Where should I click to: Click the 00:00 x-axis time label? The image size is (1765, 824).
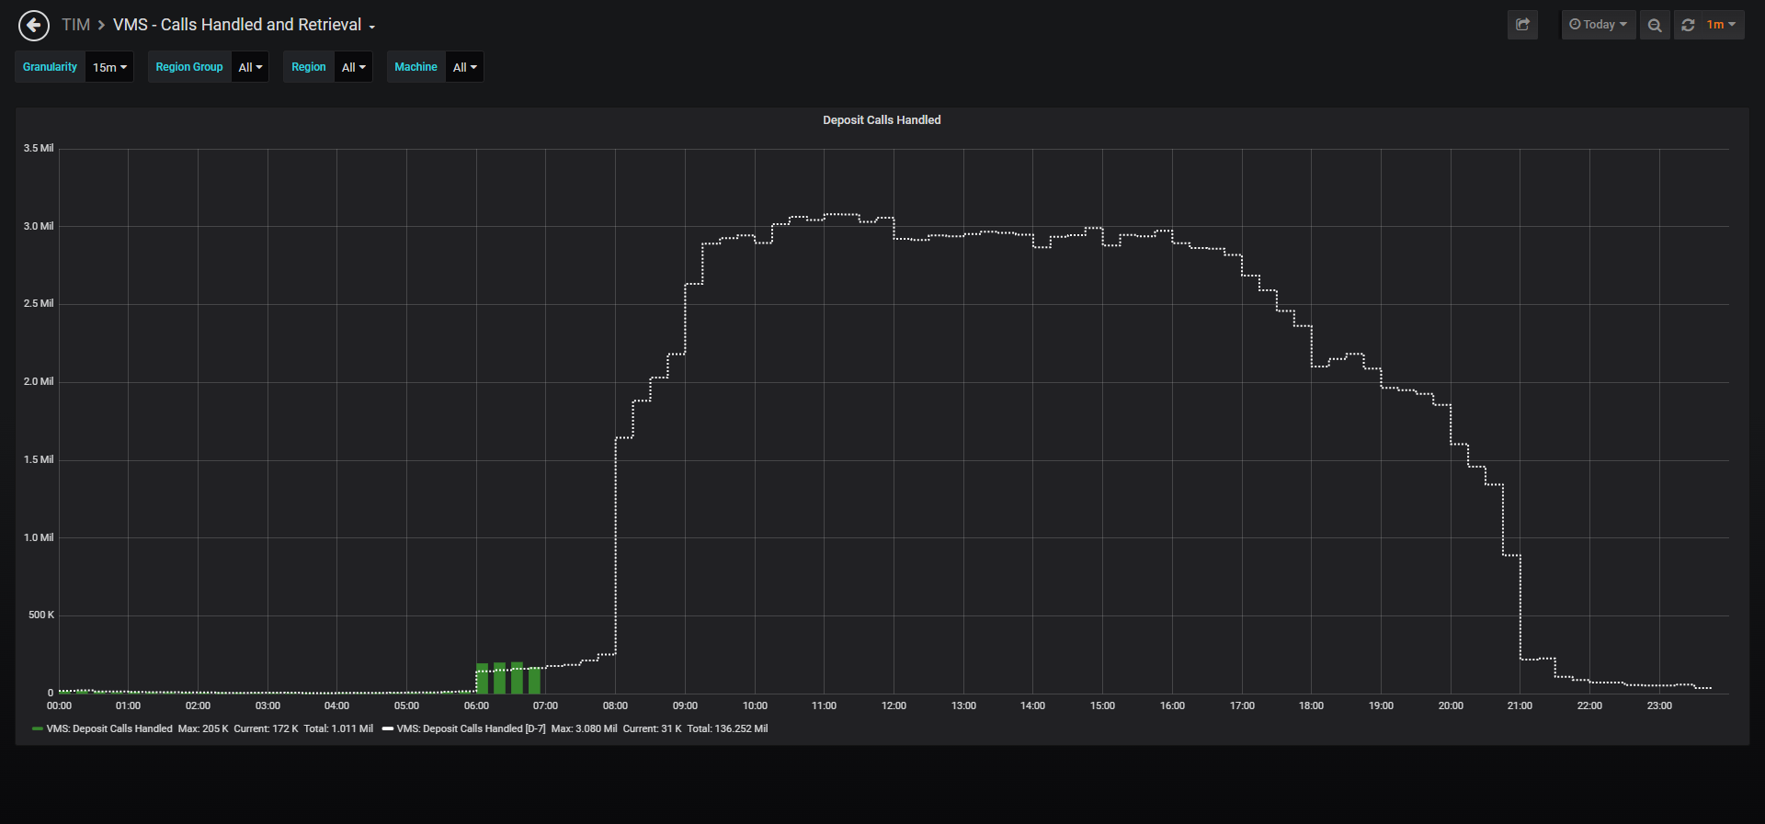click(59, 705)
